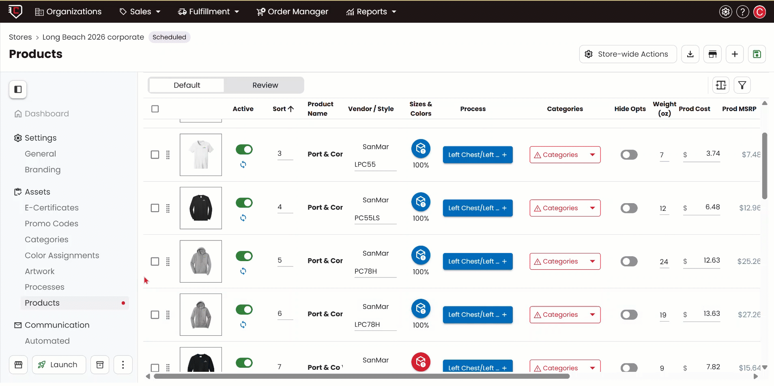Screen dimensions: 774x386
Task: Open the user profile avatar C
Action: (760, 12)
